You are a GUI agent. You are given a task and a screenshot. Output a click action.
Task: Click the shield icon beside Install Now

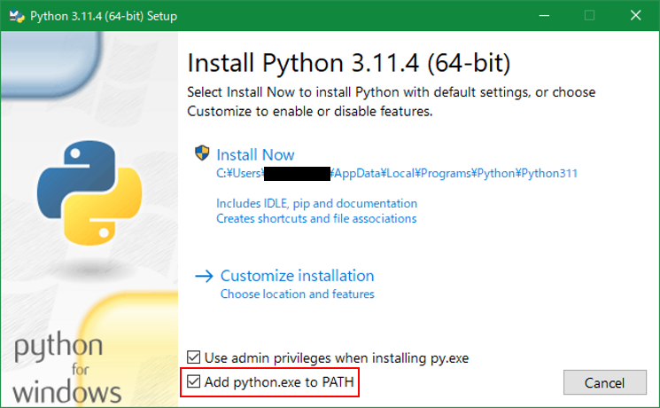coord(202,153)
